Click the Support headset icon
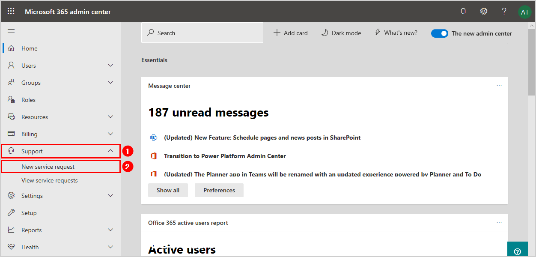This screenshot has height=257, width=536. click(12, 151)
